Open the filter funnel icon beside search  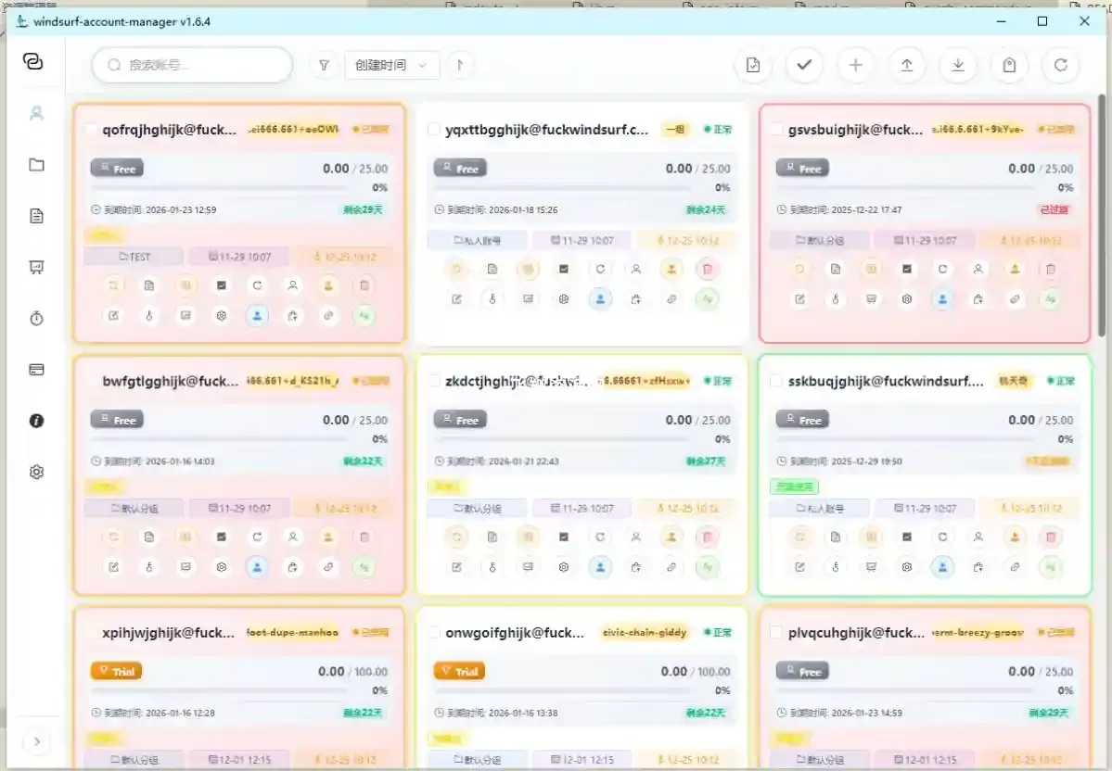coord(324,65)
